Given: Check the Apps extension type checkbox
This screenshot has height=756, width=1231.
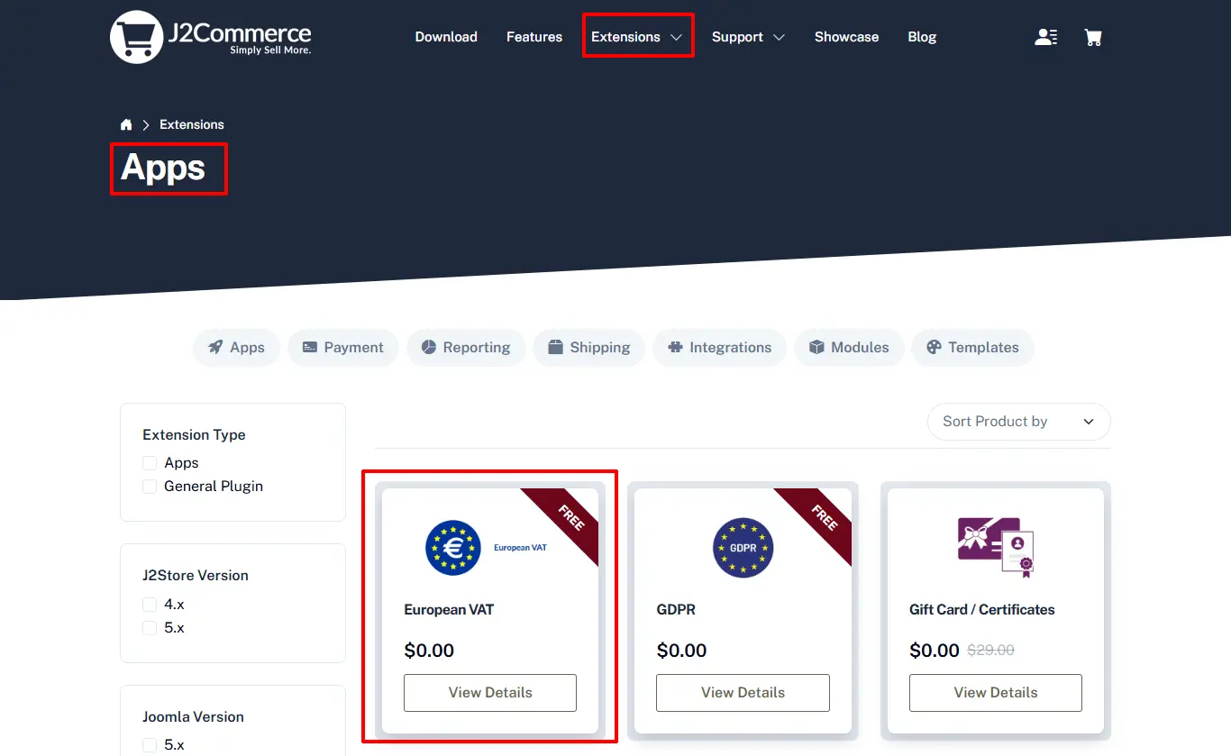Looking at the screenshot, I should tap(150, 462).
